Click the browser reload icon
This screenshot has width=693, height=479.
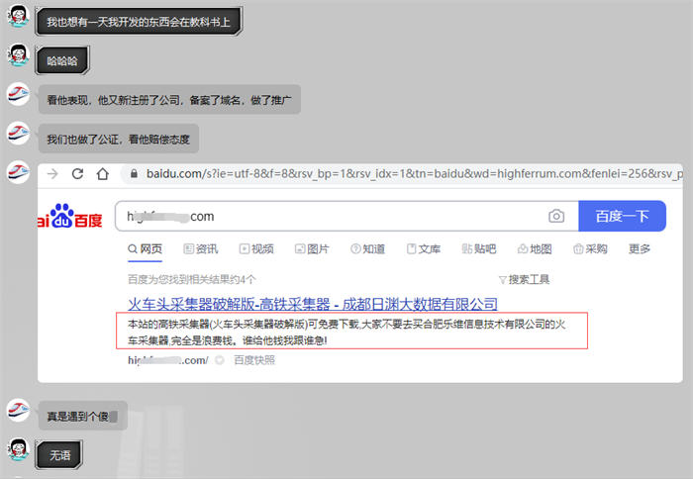(x=78, y=173)
